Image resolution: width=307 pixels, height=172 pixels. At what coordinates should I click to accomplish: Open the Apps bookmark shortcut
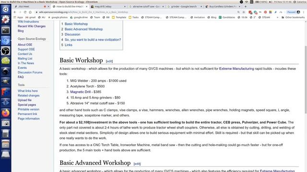coord(18,17)
